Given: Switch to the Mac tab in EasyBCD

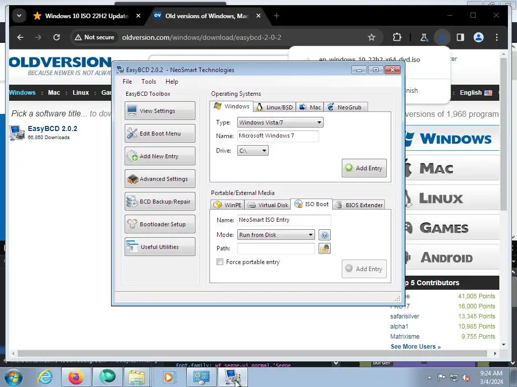Looking at the screenshot, I should 310,107.
